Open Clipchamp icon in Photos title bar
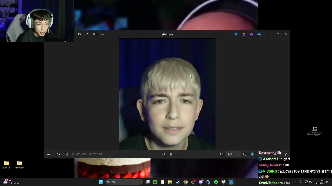 tap(251, 34)
